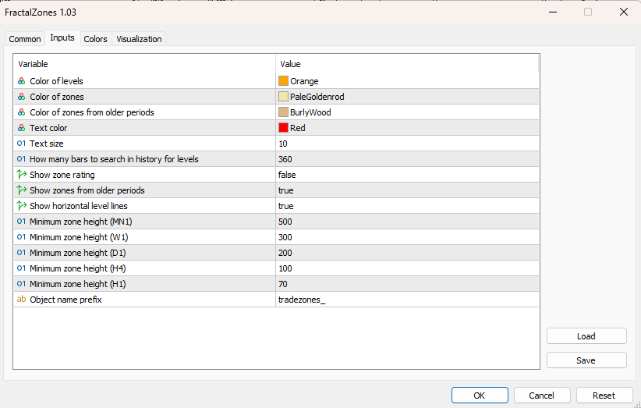The image size is (641, 408).
Task: Click integer icon beside Minimum zone height (MN1)
Action: pos(22,222)
